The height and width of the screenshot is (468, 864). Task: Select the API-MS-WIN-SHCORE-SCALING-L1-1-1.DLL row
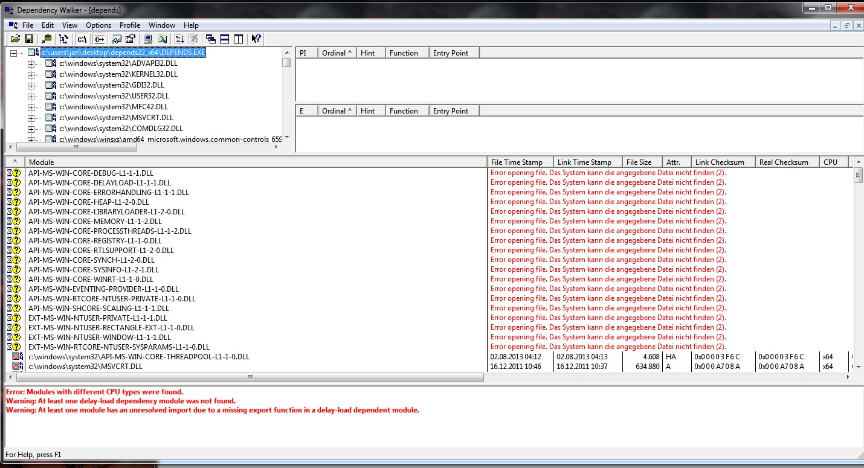click(x=430, y=309)
